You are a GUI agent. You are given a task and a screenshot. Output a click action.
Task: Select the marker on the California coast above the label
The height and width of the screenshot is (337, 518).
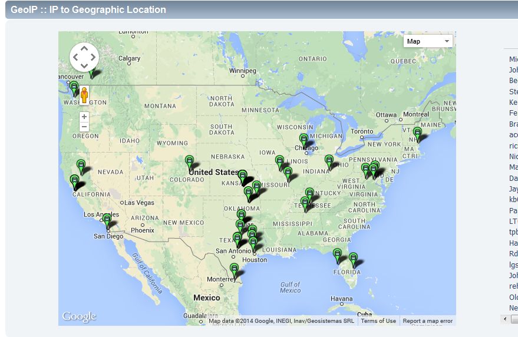tap(74, 181)
